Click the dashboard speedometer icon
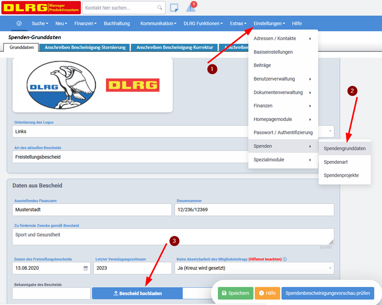Viewport: 382px width, 305px height. pos(19,24)
